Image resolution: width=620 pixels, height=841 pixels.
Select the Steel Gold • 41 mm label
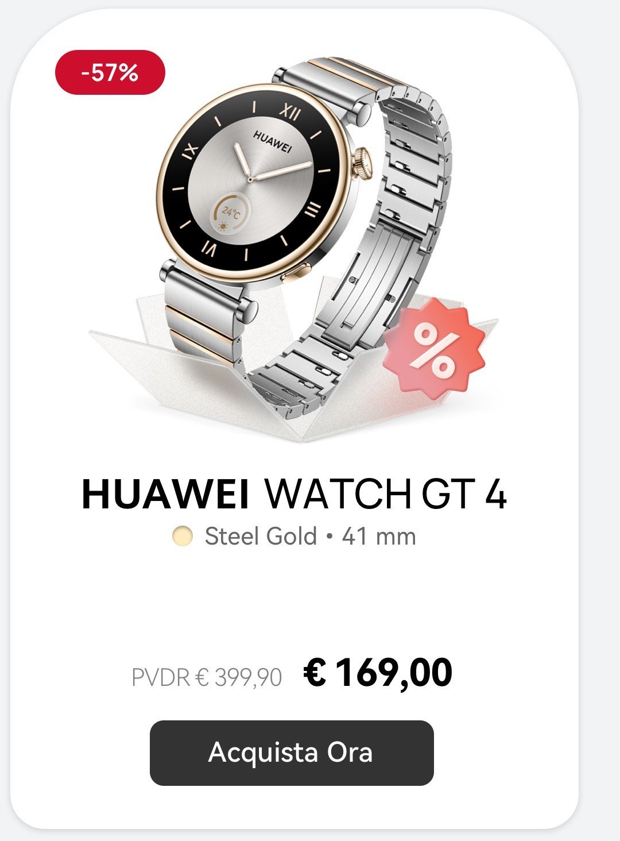point(310,537)
